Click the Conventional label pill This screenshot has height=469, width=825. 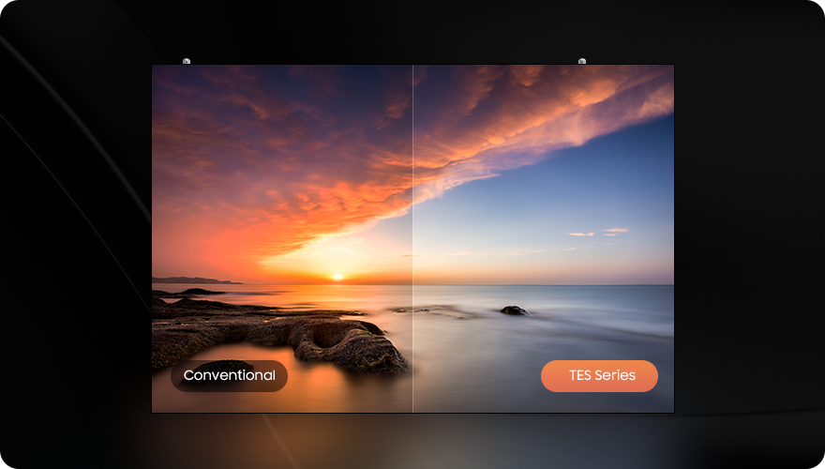[x=229, y=376]
